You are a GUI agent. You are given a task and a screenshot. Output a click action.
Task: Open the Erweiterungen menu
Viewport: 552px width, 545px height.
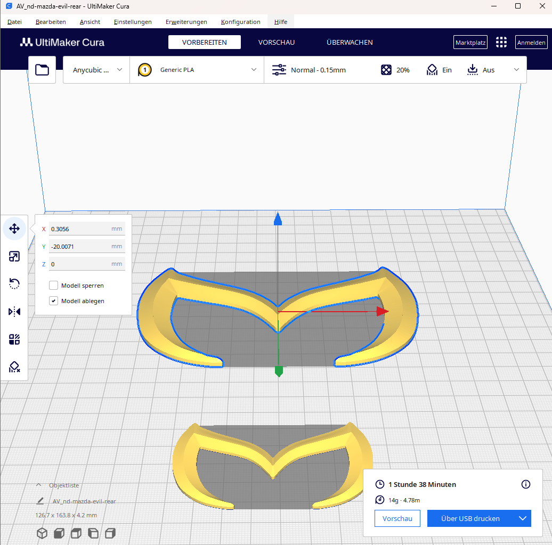click(186, 22)
